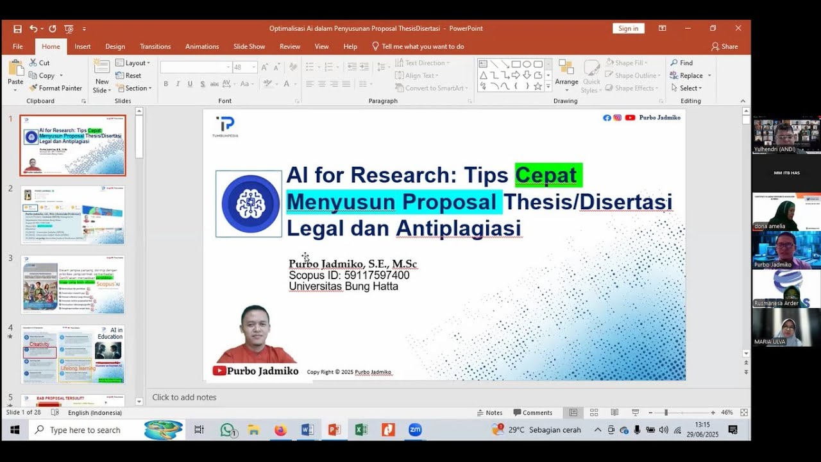
Task: Click the zoom slider in status bar
Action: (x=682, y=413)
